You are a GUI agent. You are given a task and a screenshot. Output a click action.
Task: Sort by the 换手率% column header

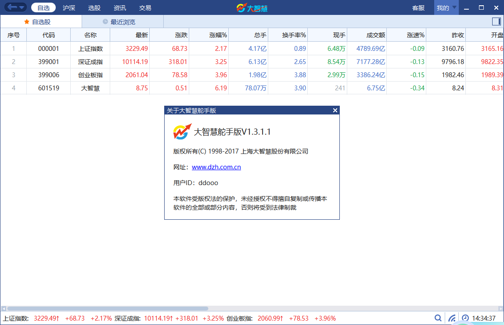click(x=288, y=35)
